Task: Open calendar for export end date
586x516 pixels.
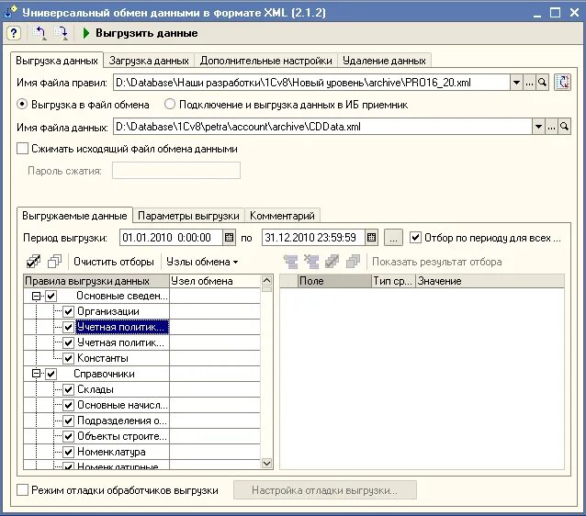Action: click(x=371, y=238)
